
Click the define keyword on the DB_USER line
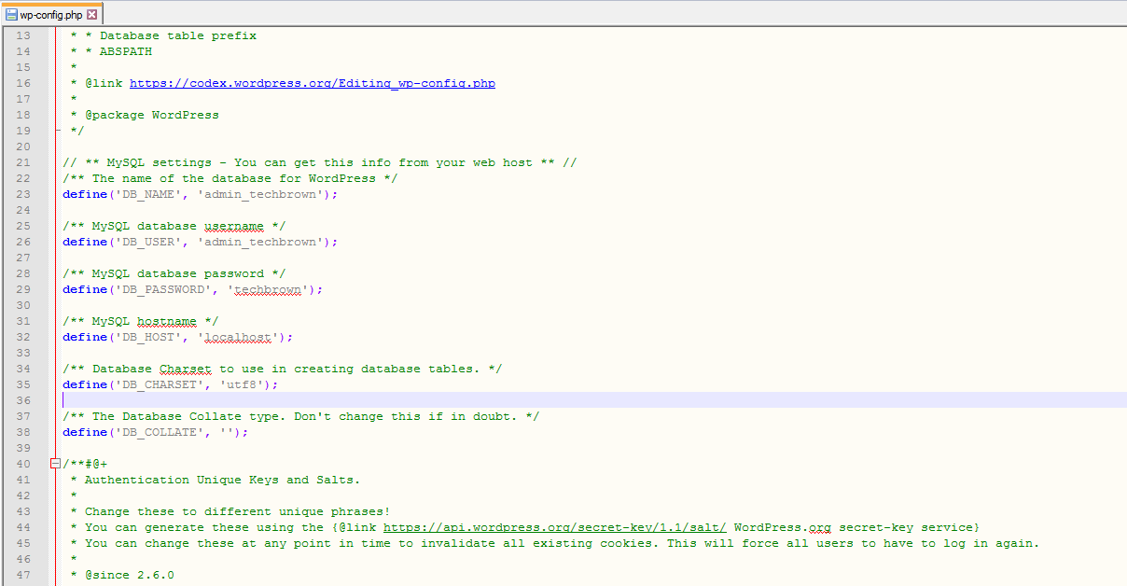click(x=85, y=242)
